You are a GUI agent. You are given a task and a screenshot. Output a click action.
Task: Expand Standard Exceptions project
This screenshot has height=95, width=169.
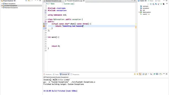point(2,8)
